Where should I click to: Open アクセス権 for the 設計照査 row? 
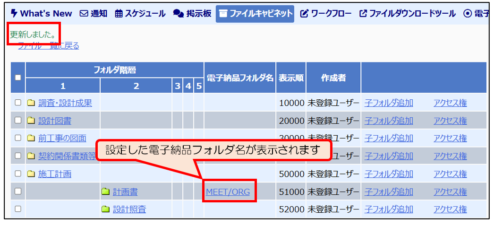(450, 209)
